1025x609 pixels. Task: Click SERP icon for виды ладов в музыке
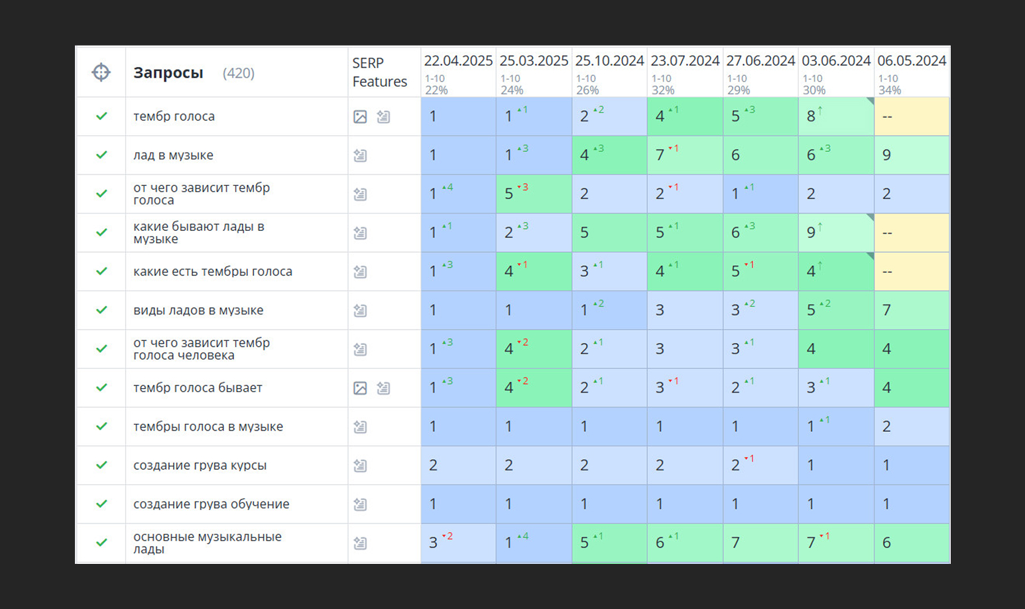pos(360,310)
